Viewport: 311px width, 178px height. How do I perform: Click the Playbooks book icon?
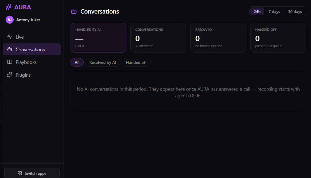(10, 62)
